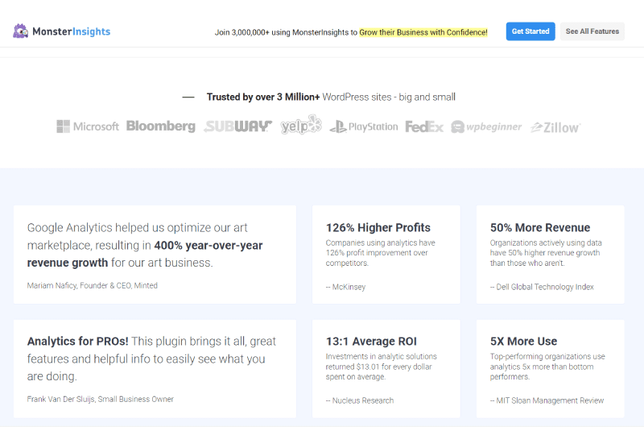The image size is (644, 427).
Task: Open the See All Features button
Action: (x=592, y=31)
